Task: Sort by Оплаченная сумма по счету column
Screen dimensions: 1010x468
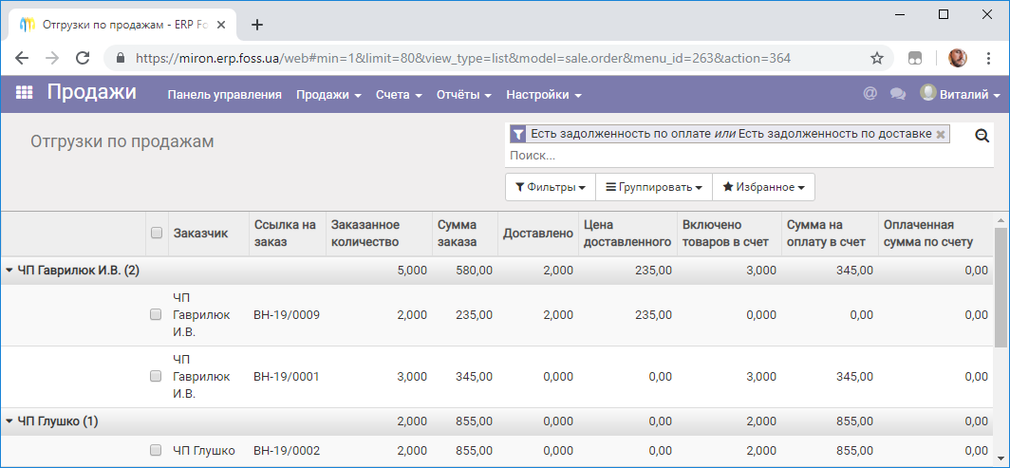Action: point(935,233)
